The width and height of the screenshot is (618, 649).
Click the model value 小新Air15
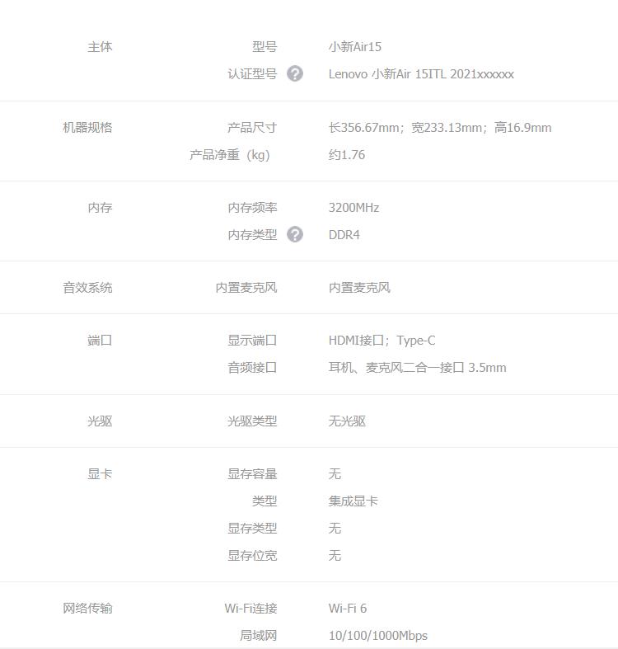click(x=355, y=47)
